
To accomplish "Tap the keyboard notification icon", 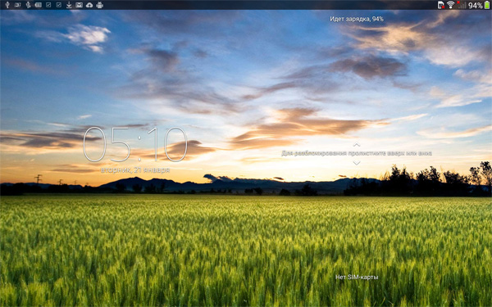I will 39,5.
